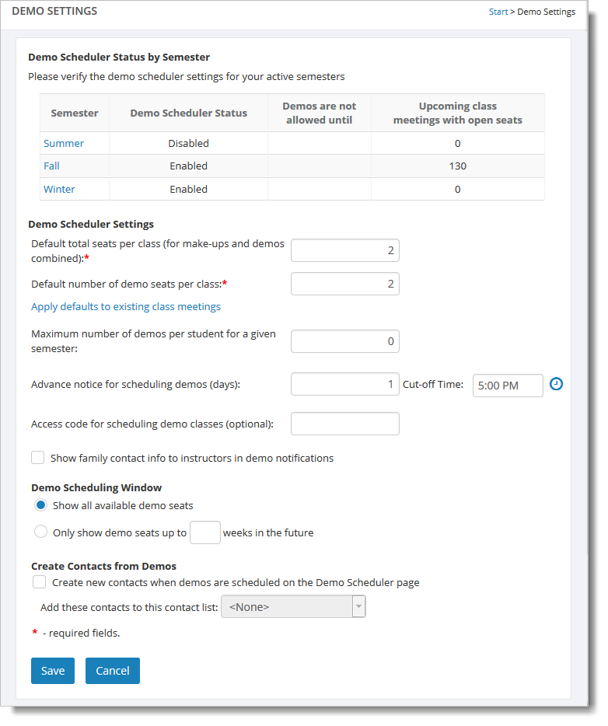
Task: Open the Winter semester link
Action: point(59,189)
